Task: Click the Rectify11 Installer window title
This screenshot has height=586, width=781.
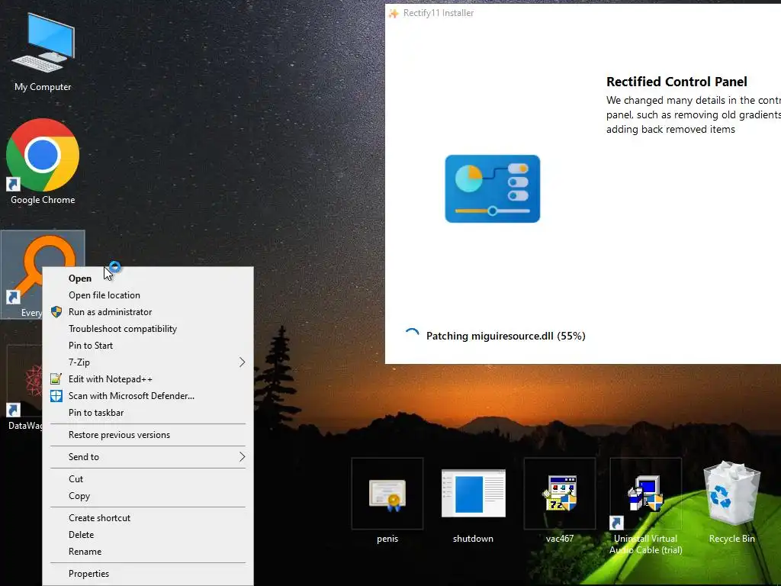Action: (x=439, y=13)
